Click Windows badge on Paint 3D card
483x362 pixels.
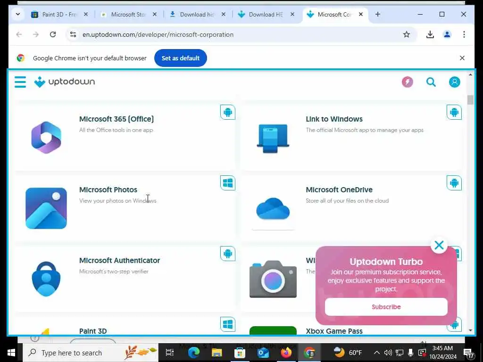[x=228, y=324]
